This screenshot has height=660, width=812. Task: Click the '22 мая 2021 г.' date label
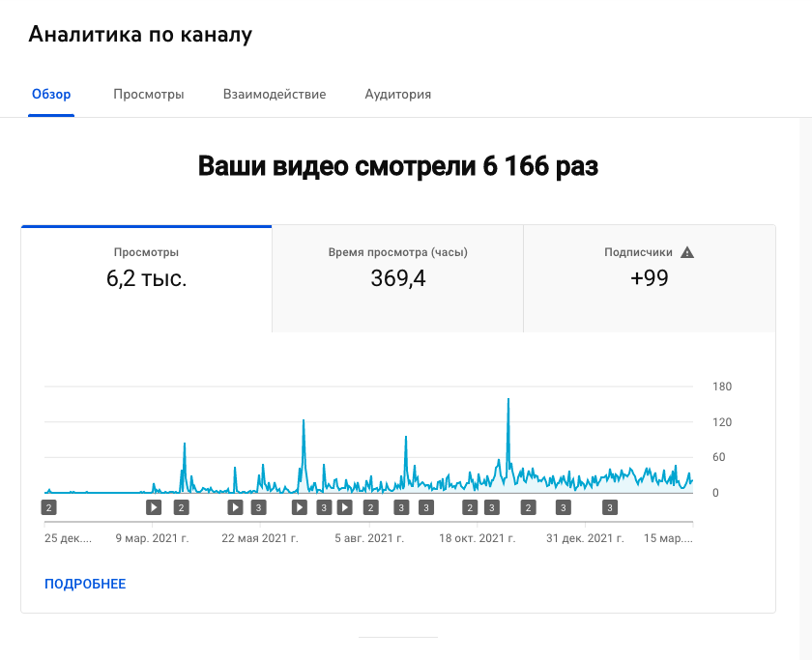click(260, 538)
